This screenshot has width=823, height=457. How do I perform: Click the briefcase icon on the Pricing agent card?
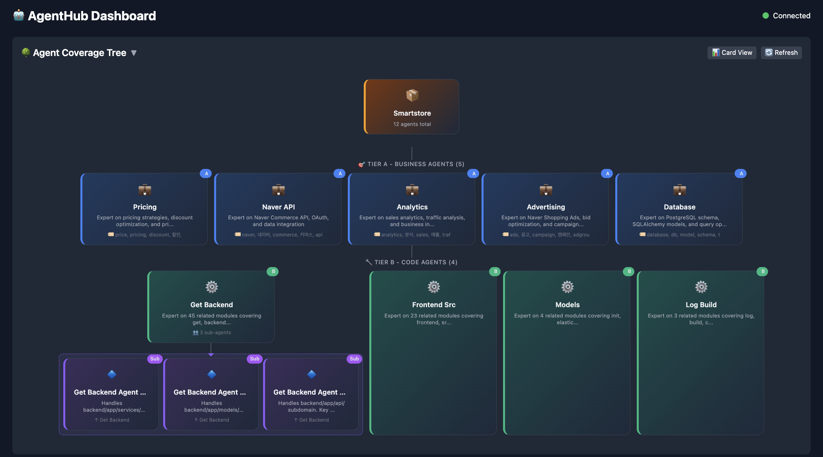[145, 190]
